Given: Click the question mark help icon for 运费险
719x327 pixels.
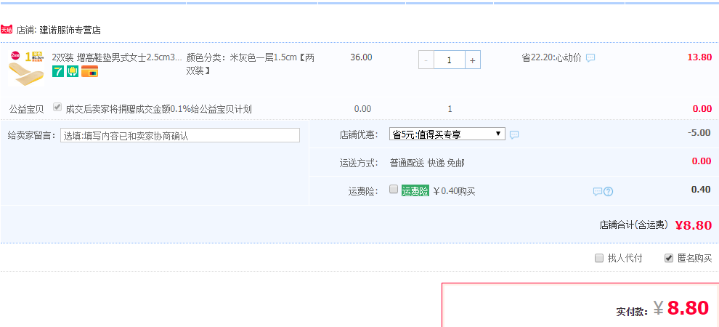Looking at the screenshot, I should coord(609,191).
